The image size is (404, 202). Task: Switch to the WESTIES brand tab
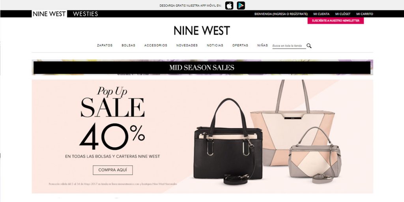(85, 14)
